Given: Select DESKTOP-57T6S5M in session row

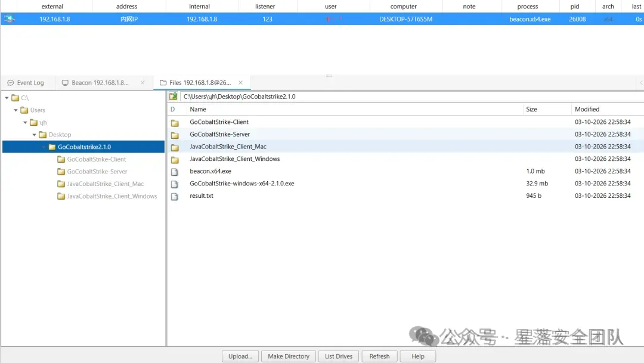Looking at the screenshot, I should point(406,19).
